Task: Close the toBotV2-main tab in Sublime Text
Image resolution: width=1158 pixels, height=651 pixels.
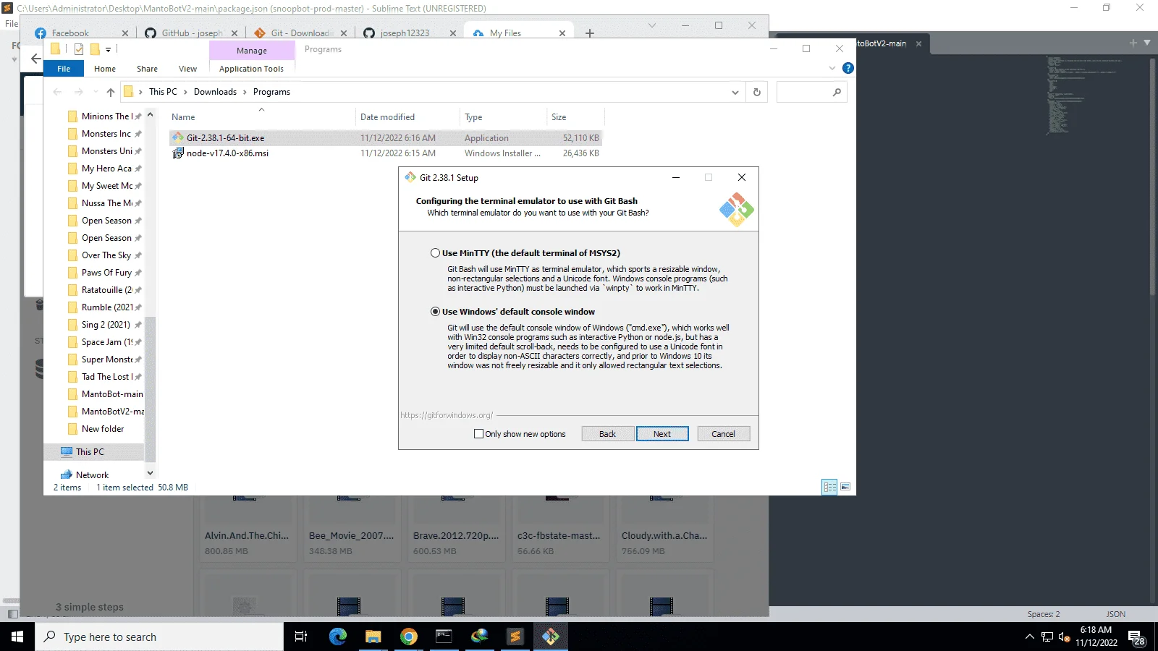Action: (918, 43)
